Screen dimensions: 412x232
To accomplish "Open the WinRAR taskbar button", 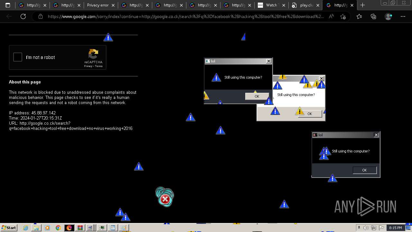I will point(80,228).
